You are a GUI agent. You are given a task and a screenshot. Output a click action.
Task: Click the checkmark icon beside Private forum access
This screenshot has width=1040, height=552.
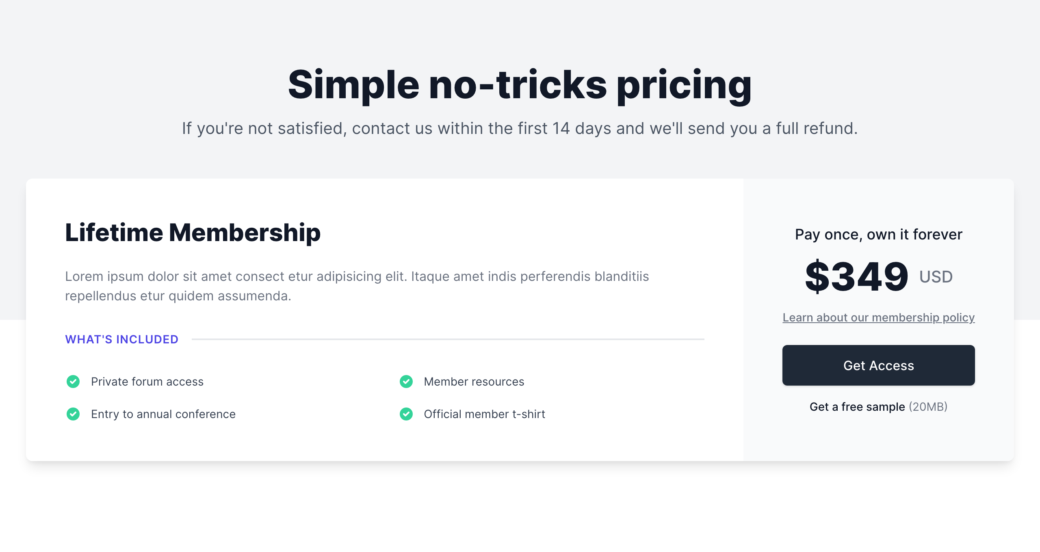click(73, 382)
